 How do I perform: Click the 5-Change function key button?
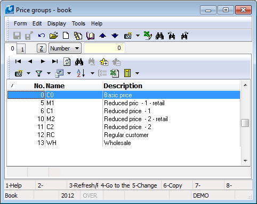tap(146, 185)
